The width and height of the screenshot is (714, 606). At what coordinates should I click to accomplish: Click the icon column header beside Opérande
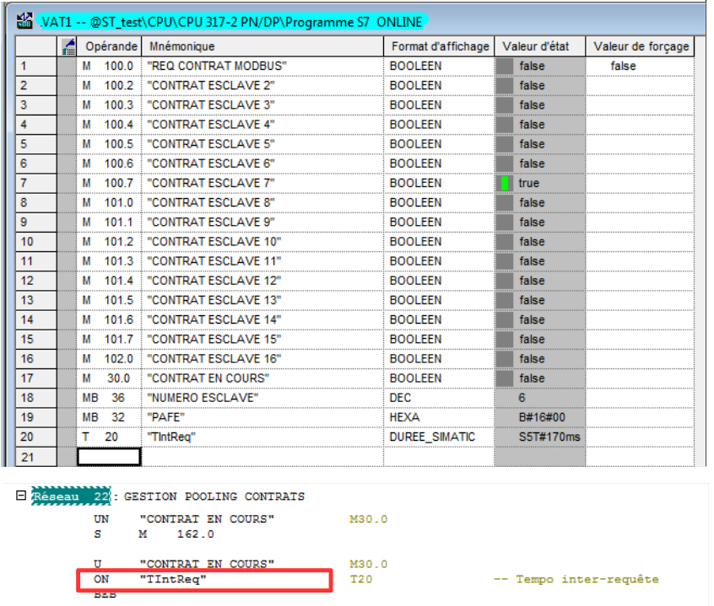(x=69, y=46)
